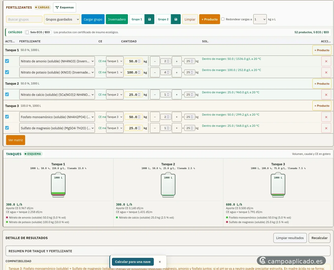Image resolution: width=334 pixels, height=270 pixels.
Task: Delete the Nitrato de amonio row
Action: point(326,61)
